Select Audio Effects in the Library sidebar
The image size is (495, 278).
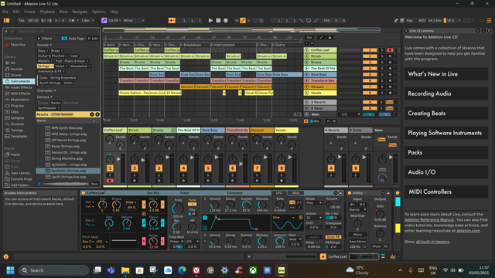coord(21,87)
